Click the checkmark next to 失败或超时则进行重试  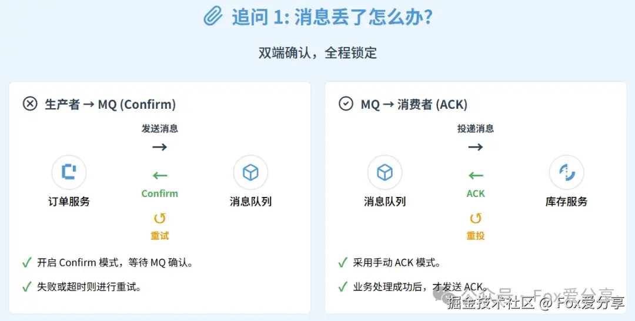click(26, 287)
